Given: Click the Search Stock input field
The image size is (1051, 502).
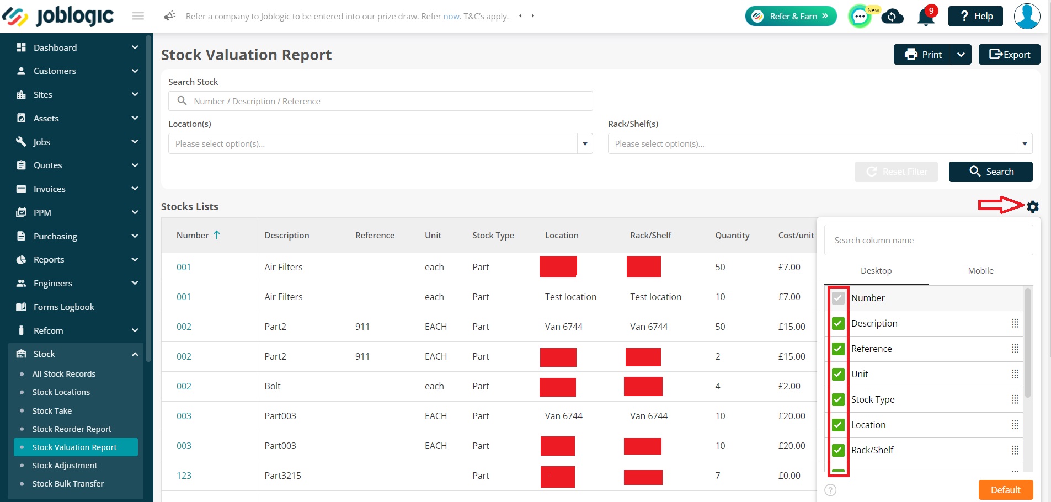Looking at the screenshot, I should click(x=381, y=101).
